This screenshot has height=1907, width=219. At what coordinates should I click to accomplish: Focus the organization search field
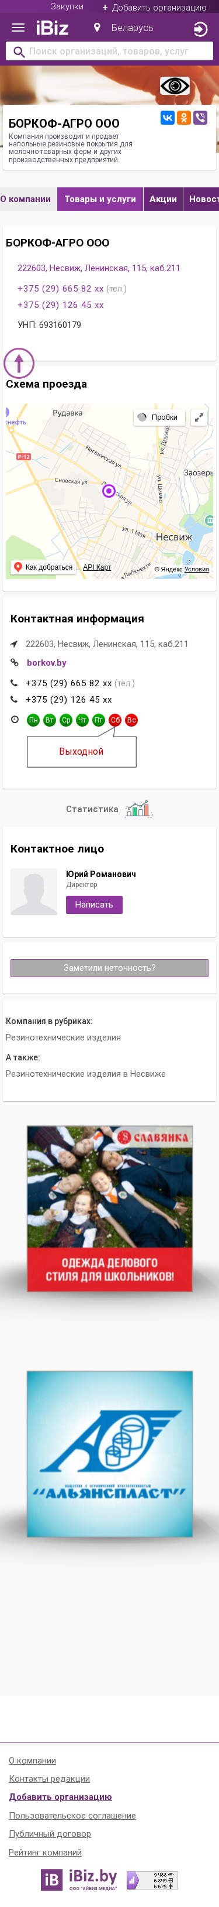coord(109,52)
